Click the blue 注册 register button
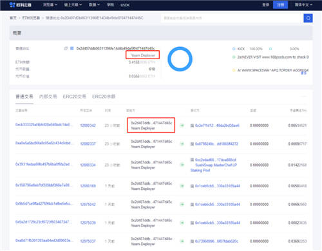Screen dimensions: 322x251 [280, 5]
